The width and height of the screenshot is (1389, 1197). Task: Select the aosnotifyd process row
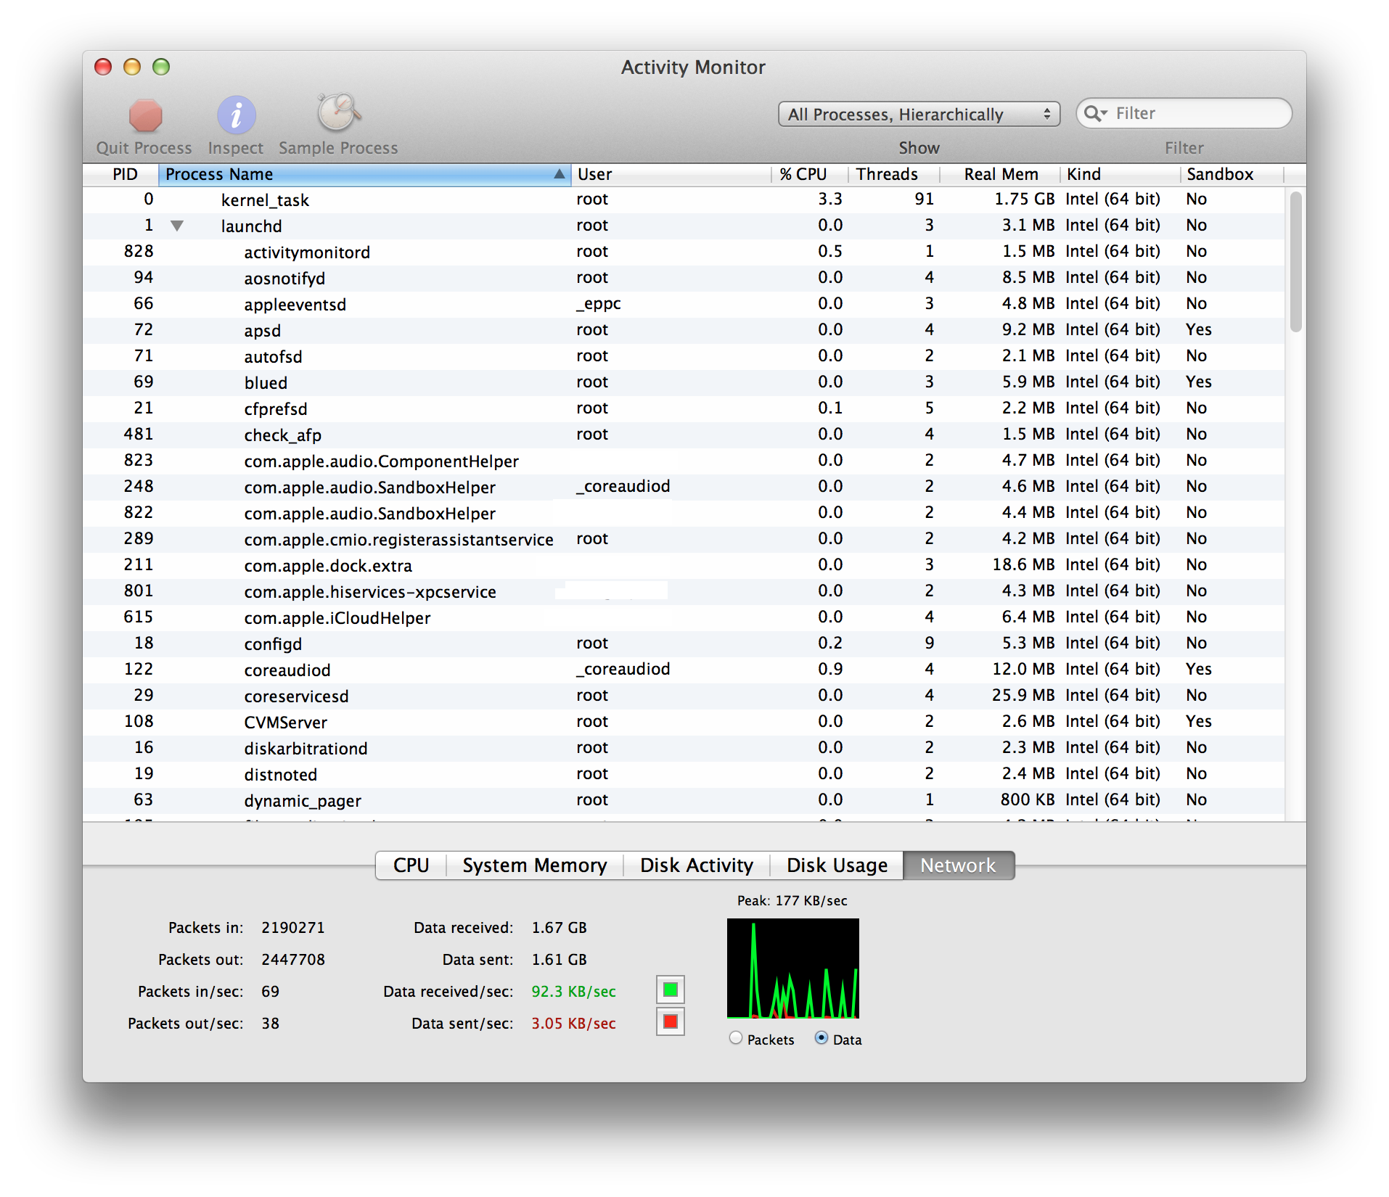684,278
